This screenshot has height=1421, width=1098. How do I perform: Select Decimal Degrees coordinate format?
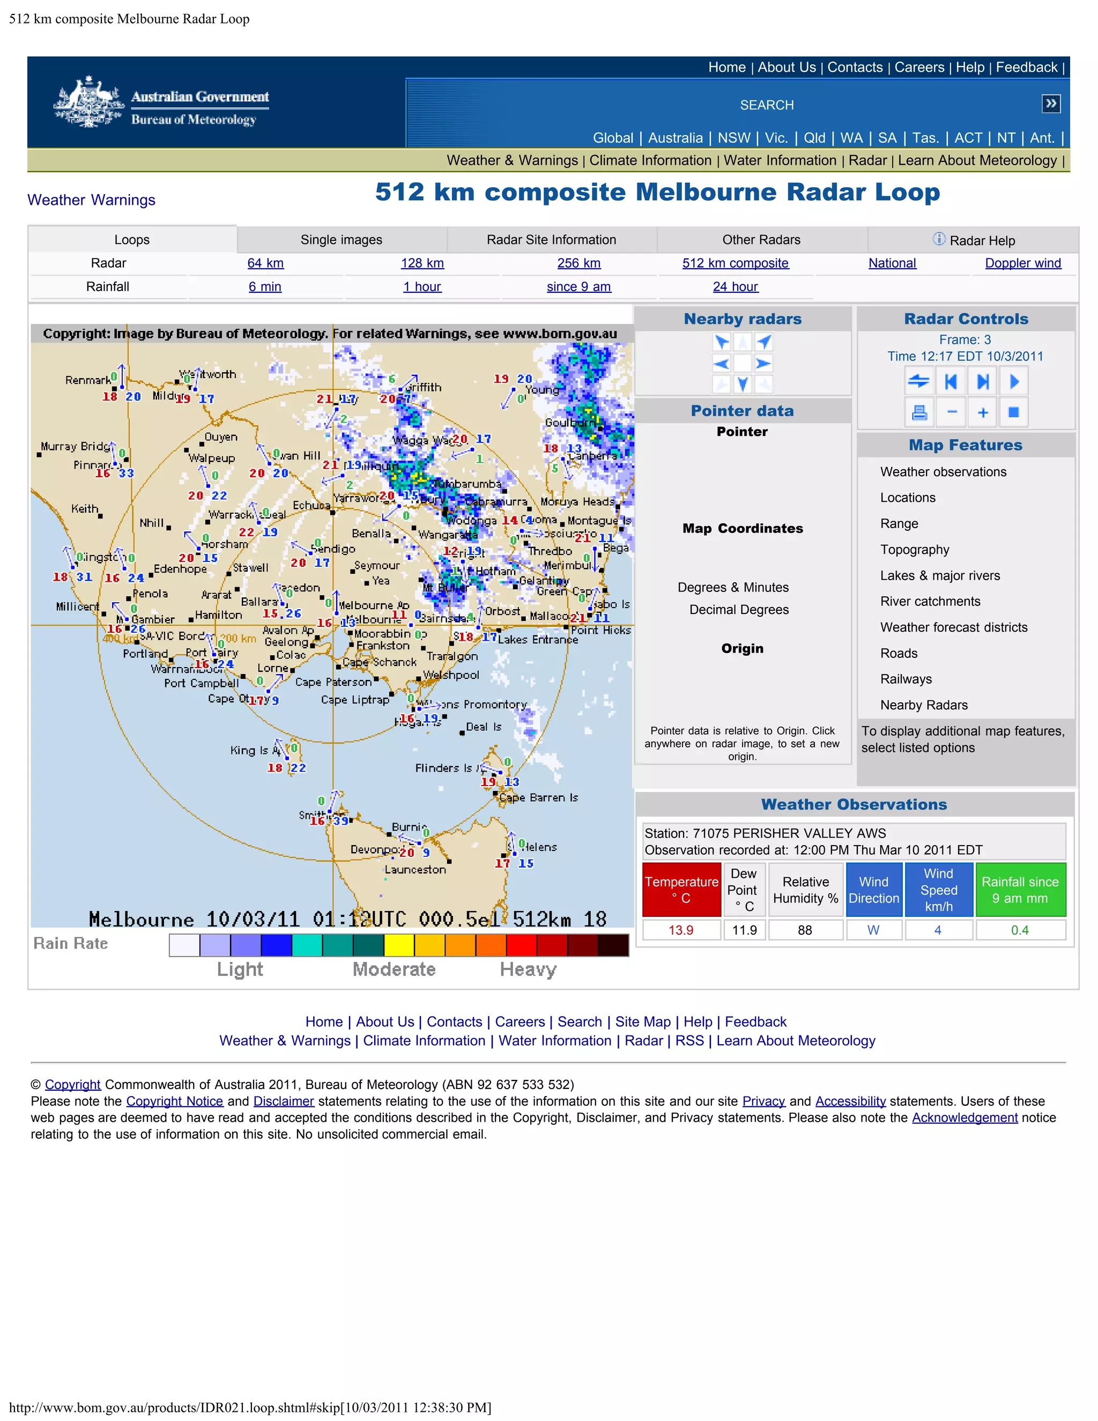739,610
